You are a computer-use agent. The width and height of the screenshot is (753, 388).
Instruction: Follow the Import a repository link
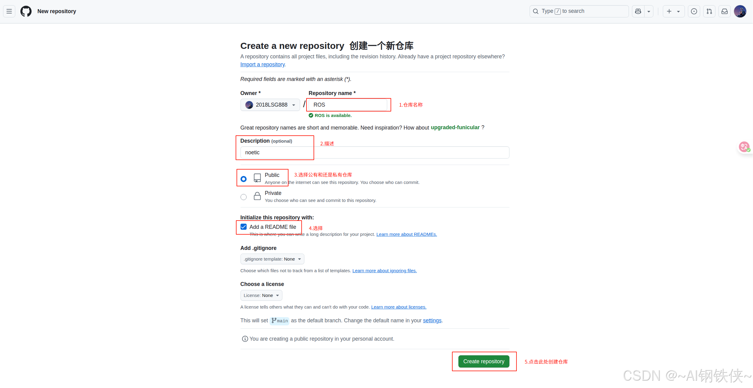coord(263,64)
